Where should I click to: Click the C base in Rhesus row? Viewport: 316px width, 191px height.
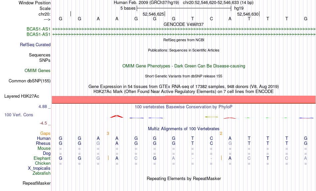211,143
